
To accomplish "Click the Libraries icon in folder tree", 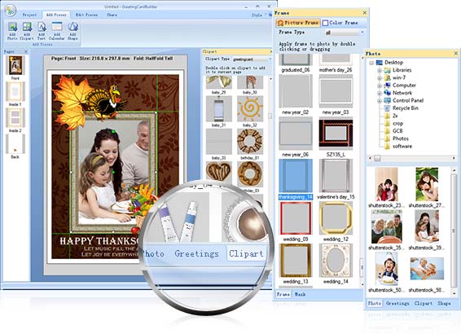I will click(x=388, y=70).
